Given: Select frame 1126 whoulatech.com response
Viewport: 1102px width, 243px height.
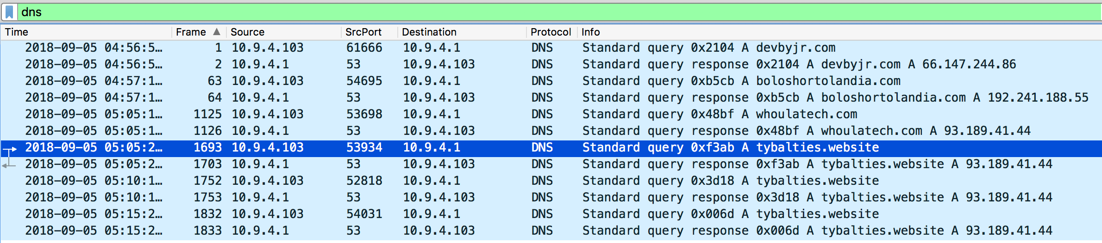Looking at the screenshot, I should click(551, 131).
